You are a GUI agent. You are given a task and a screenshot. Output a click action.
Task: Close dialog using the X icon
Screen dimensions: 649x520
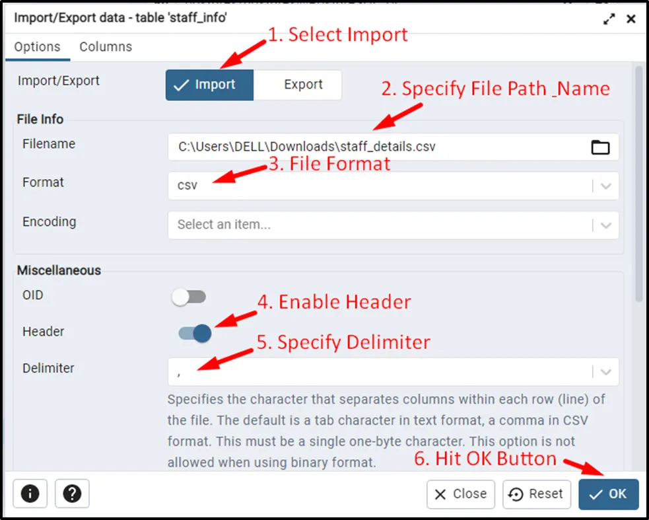click(x=631, y=19)
